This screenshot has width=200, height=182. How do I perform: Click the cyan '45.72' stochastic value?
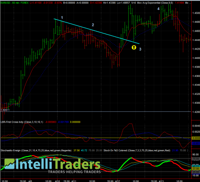click(84, 150)
